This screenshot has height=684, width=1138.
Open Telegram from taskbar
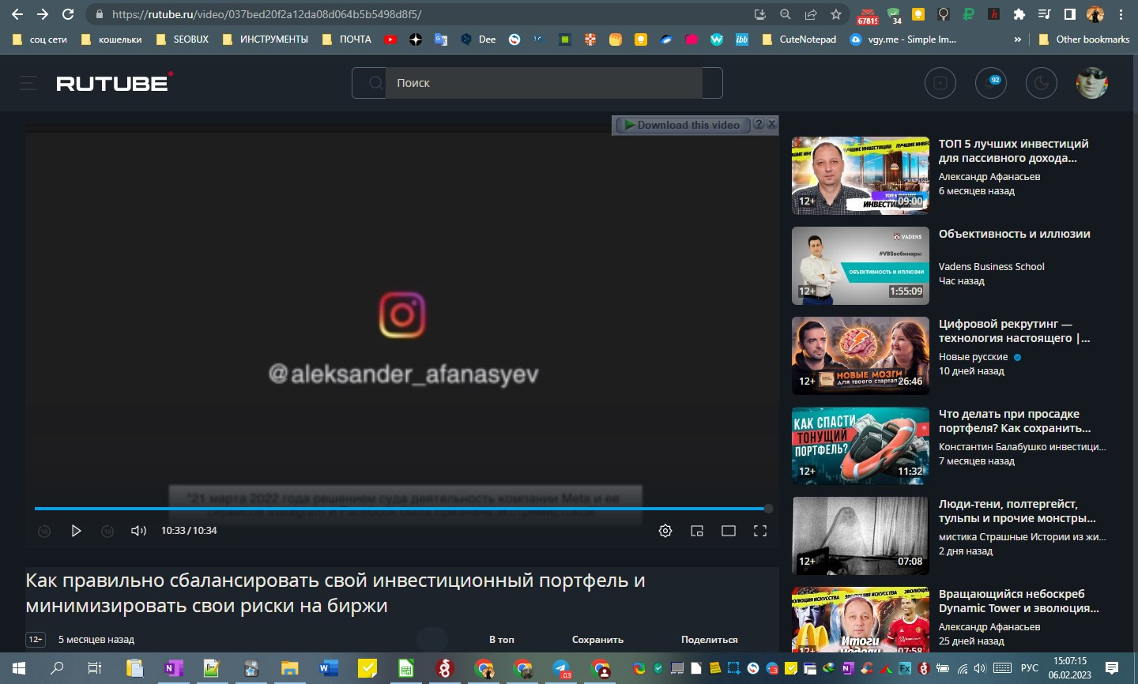(561, 668)
